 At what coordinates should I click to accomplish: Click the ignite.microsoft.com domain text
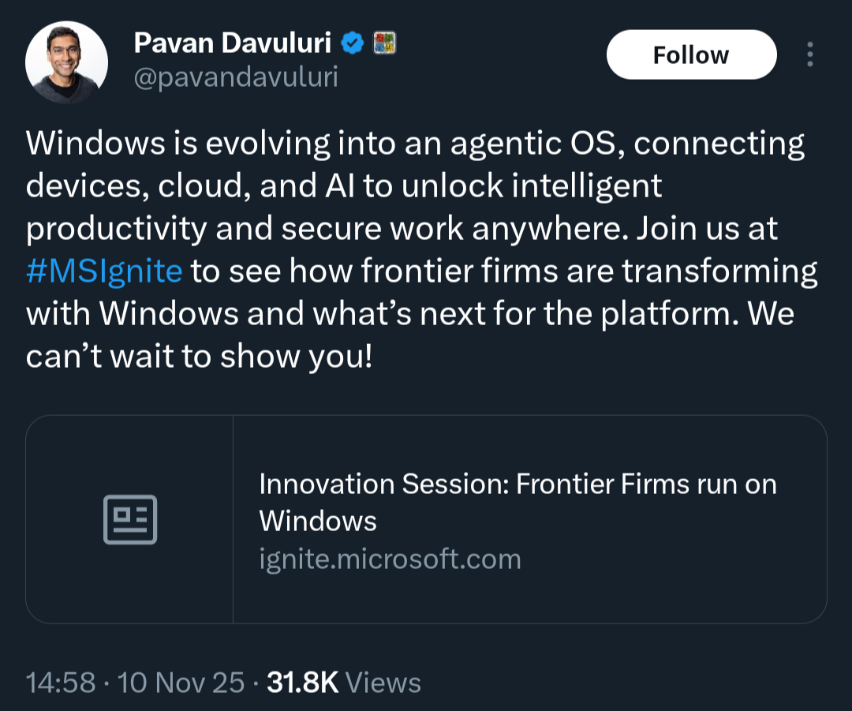tap(390, 559)
